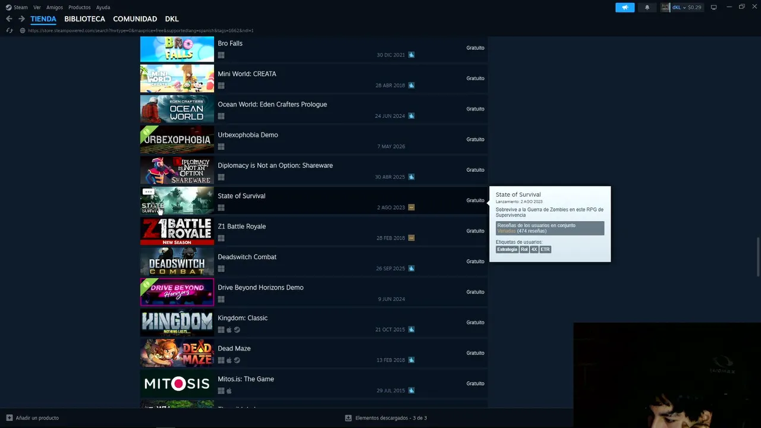Click the Windows icon under Urbexophobia Demo

pyautogui.click(x=221, y=146)
